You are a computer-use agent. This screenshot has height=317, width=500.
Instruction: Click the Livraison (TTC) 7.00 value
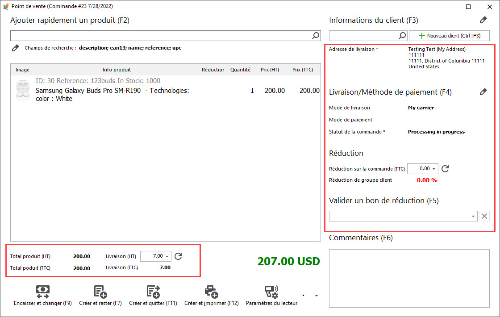pos(165,267)
